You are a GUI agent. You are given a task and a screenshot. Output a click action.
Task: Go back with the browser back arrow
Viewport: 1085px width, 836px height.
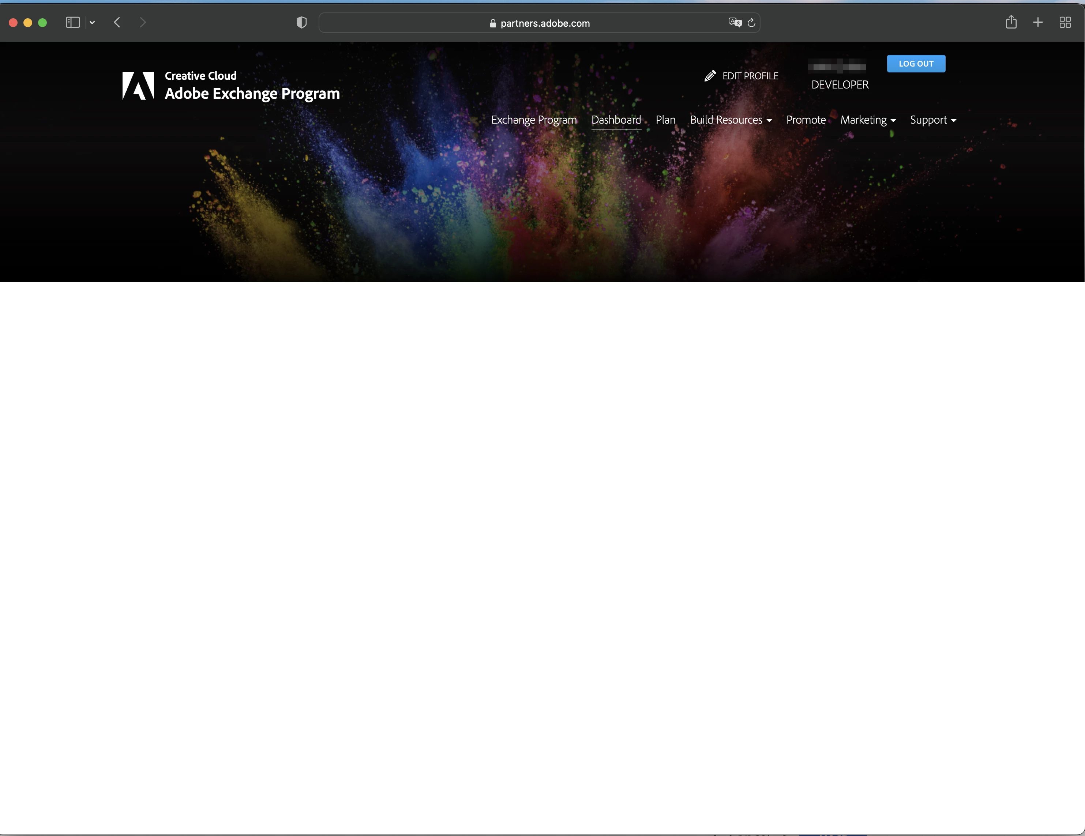click(117, 22)
